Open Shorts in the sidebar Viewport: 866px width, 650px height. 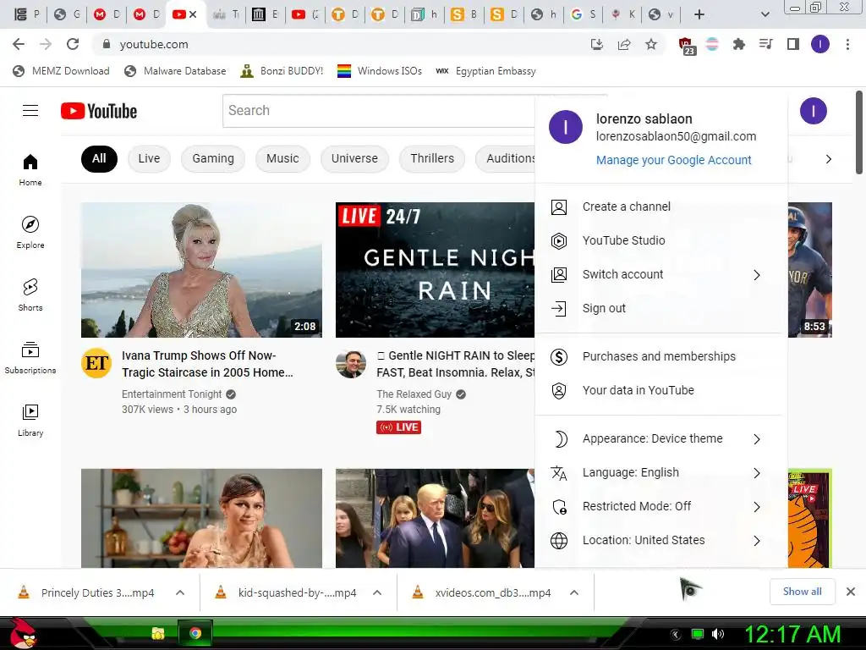pyautogui.click(x=30, y=295)
